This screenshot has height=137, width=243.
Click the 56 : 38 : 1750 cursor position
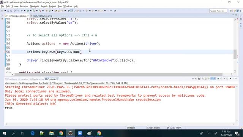(x=174, y=128)
